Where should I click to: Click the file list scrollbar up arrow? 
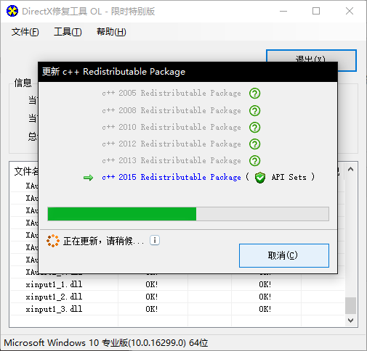pyautogui.click(x=350, y=169)
